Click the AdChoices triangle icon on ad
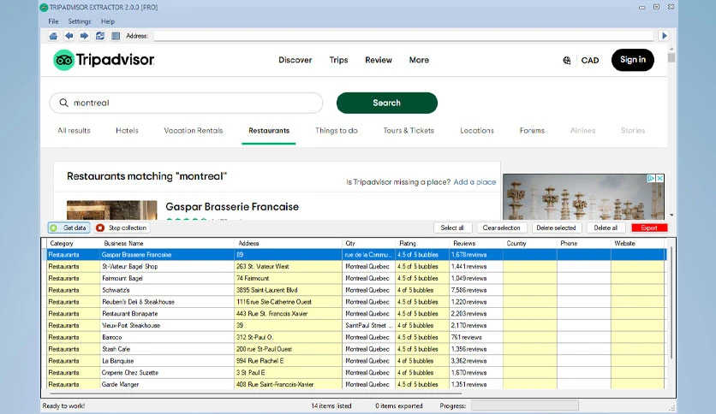The height and width of the screenshot is (414, 716). coord(652,178)
